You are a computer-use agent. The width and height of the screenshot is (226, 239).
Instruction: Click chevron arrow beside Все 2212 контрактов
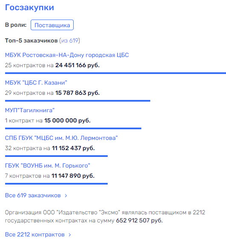[x=70, y=235]
